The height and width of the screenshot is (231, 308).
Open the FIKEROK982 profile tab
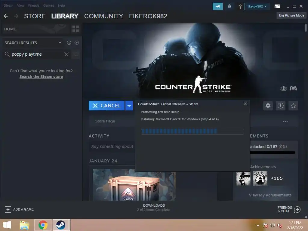point(148,16)
